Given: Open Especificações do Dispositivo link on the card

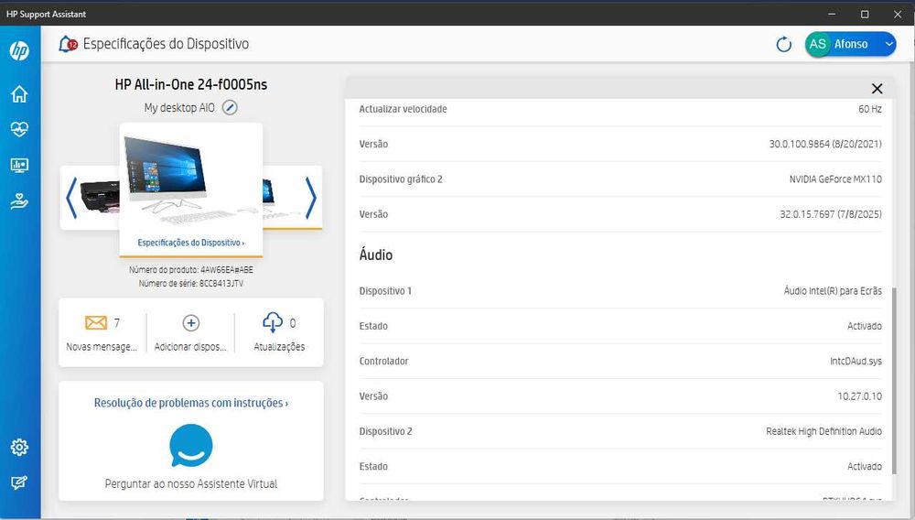Looking at the screenshot, I should click(191, 243).
